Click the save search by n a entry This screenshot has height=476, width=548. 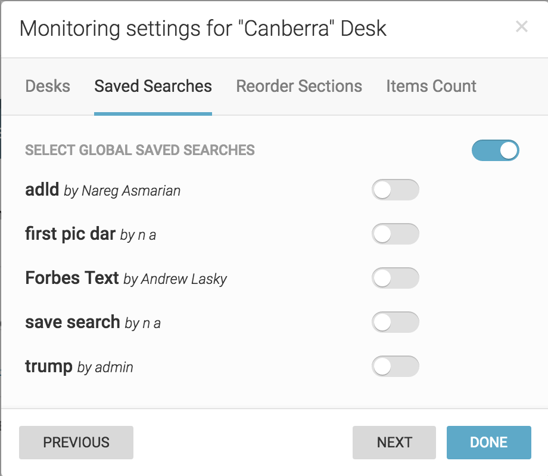pyautogui.click(x=93, y=322)
